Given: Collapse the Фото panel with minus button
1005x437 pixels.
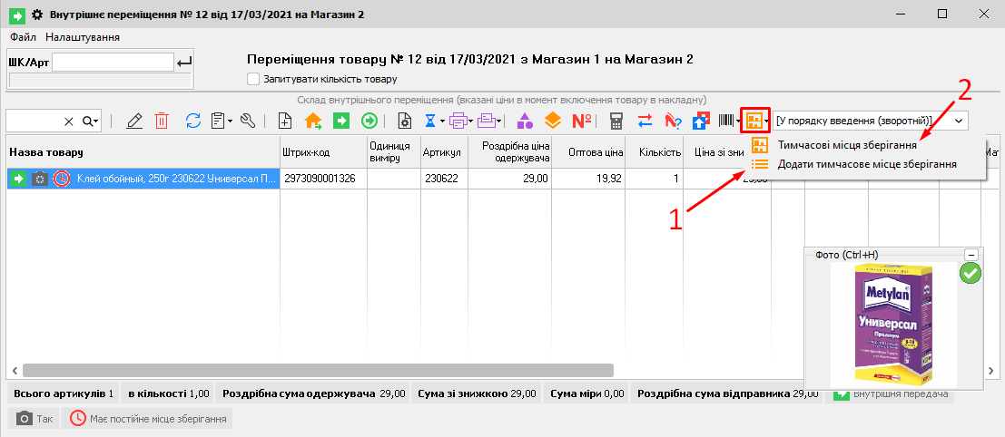Looking at the screenshot, I should click(x=971, y=255).
